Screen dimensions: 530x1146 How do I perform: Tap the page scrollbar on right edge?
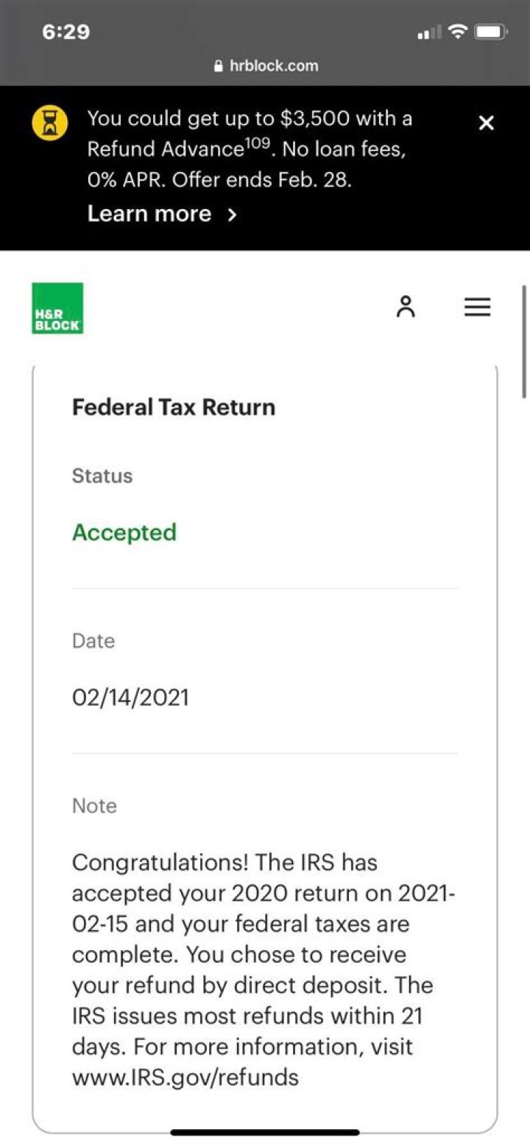[524, 342]
